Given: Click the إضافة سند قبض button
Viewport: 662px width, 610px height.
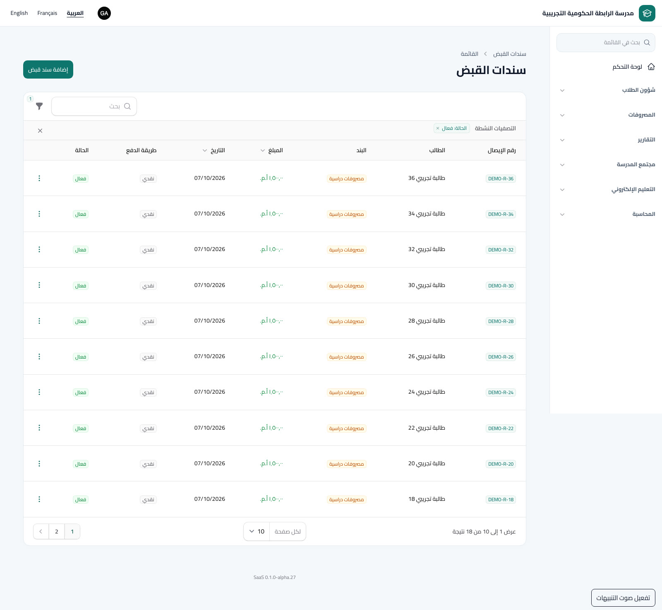Looking at the screenshot, I should pos(48,69).
